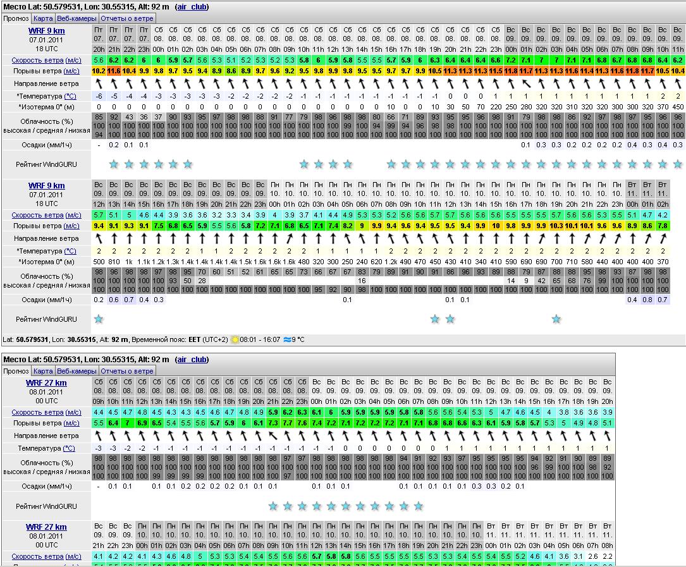The image size is (686, 567).
Task: Click the blue wave water temperature icon
Action: point(288,339)
